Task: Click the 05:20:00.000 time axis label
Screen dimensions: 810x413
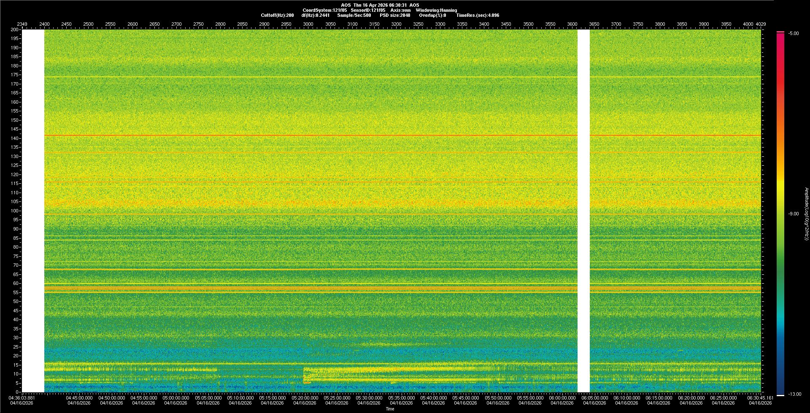Action: tap(305, 398)
